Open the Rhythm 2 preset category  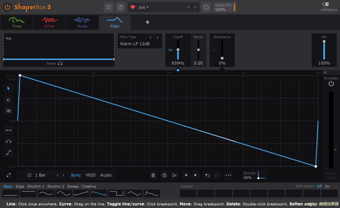56,186
